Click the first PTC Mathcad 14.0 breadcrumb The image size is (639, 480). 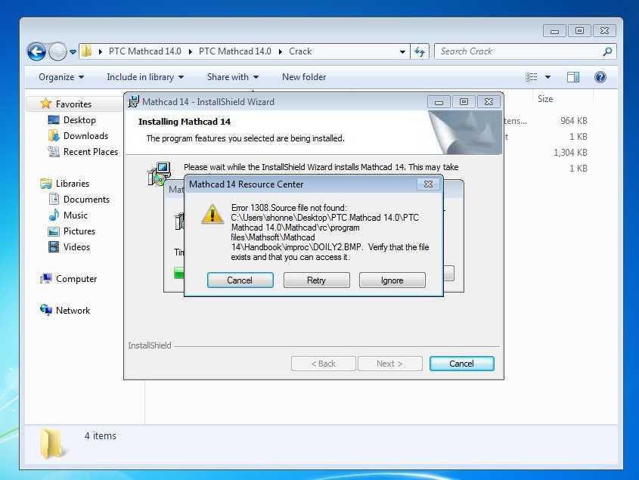tap(144, 51)
